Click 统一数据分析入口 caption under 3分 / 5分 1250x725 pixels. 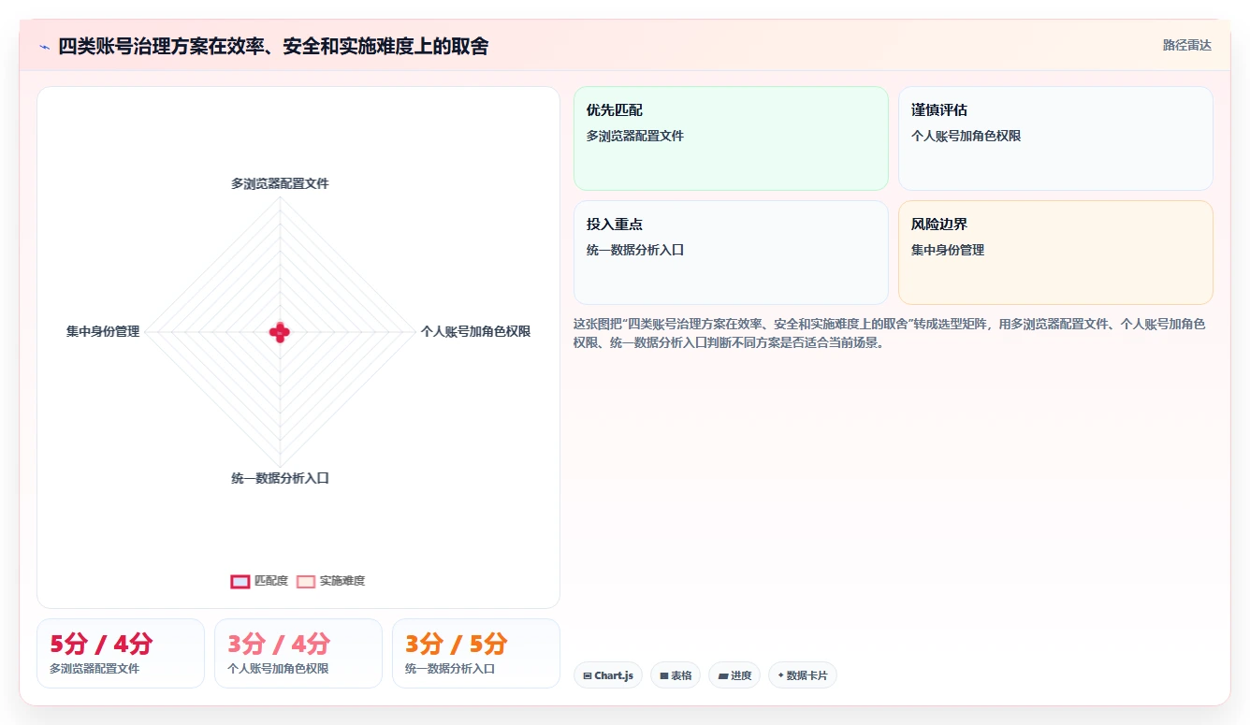pyautogui.click(x=450, y=669)
